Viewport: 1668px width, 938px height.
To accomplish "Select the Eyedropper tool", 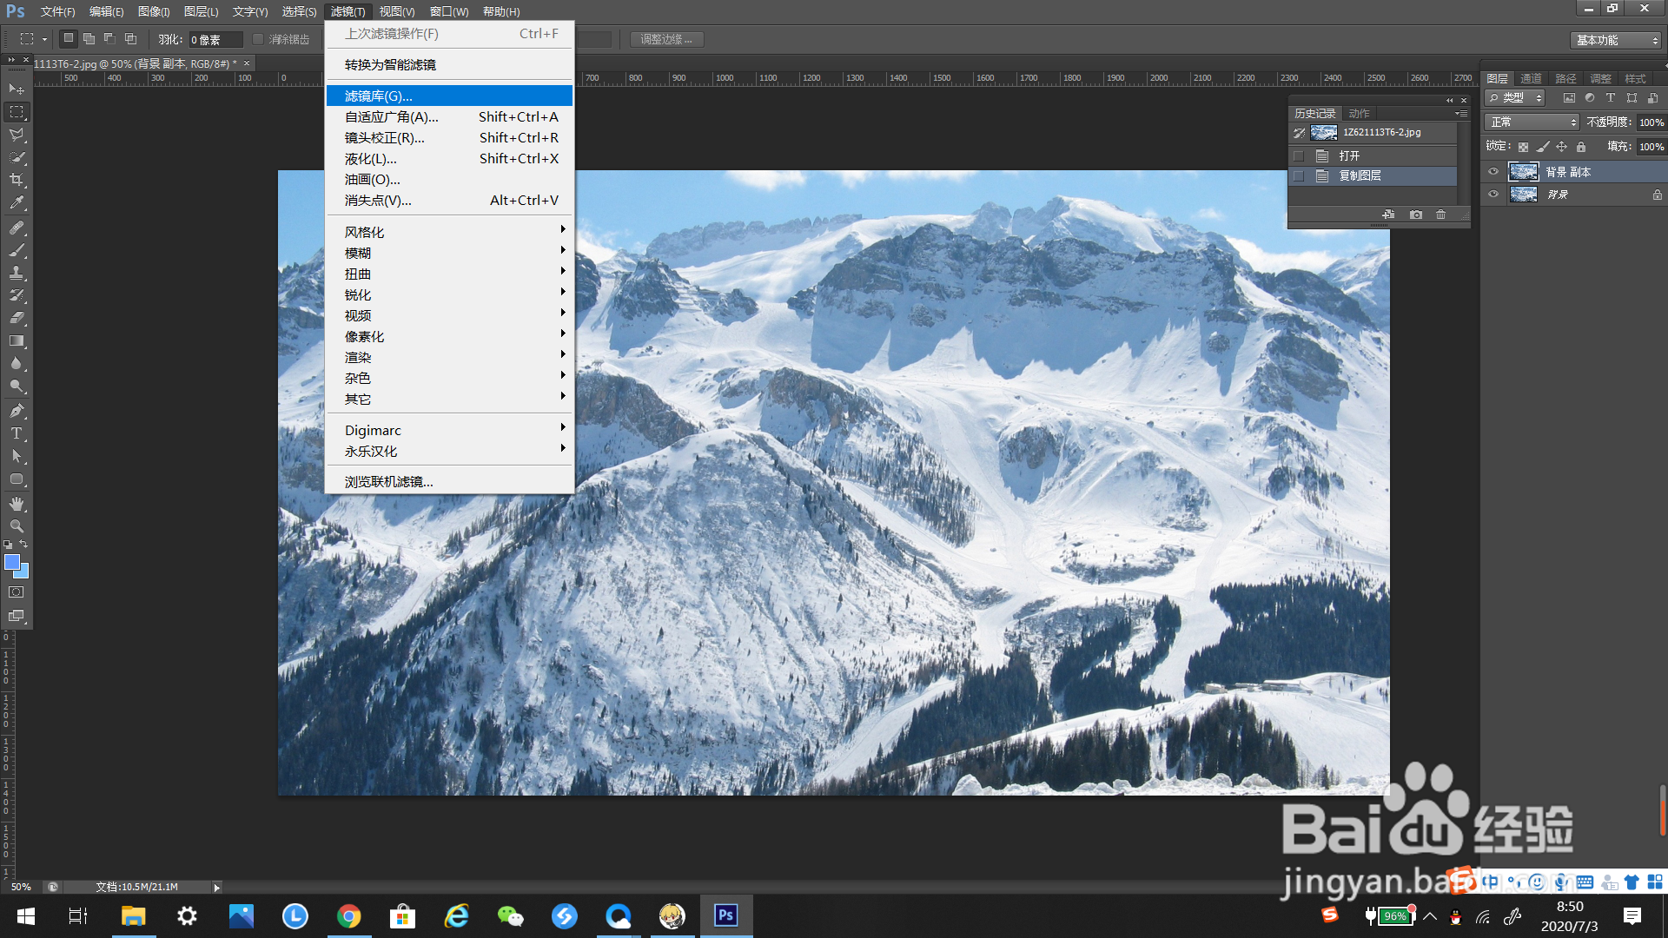I will point(17,203).
